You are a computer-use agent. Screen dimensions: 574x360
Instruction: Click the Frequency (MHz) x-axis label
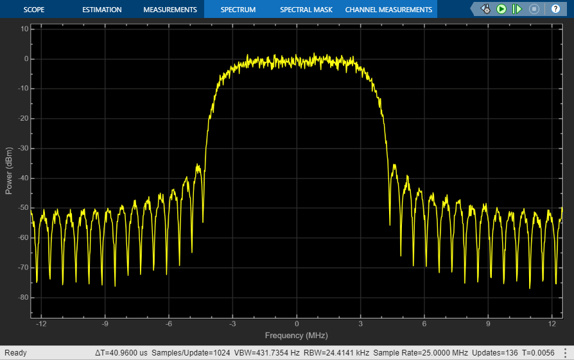click(x=296, y=336)
